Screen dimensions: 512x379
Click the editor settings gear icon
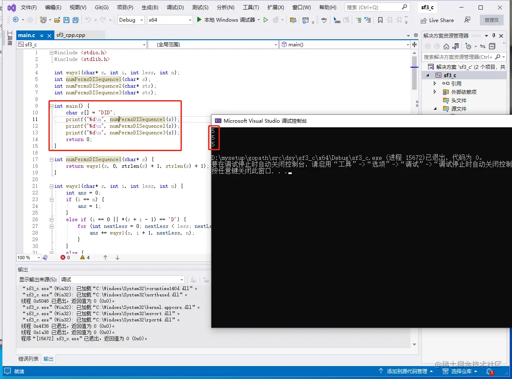tap(415, 35)
